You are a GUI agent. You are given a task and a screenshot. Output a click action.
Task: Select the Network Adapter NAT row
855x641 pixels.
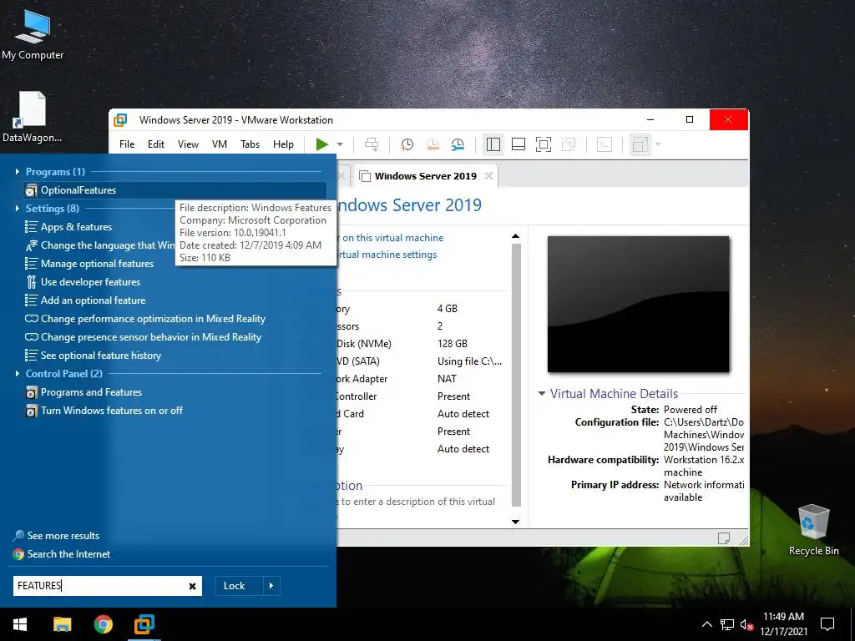(421, 379)
